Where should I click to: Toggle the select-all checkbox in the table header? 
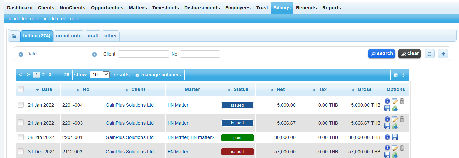[x=21, y=89]
